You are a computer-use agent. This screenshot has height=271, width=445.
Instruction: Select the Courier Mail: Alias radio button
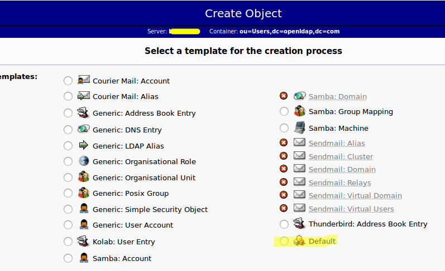pyautogui.click(x=68, y=96)
